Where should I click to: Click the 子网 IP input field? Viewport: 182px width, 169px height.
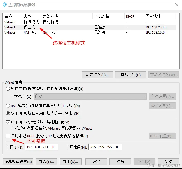(x=41, y=147)
